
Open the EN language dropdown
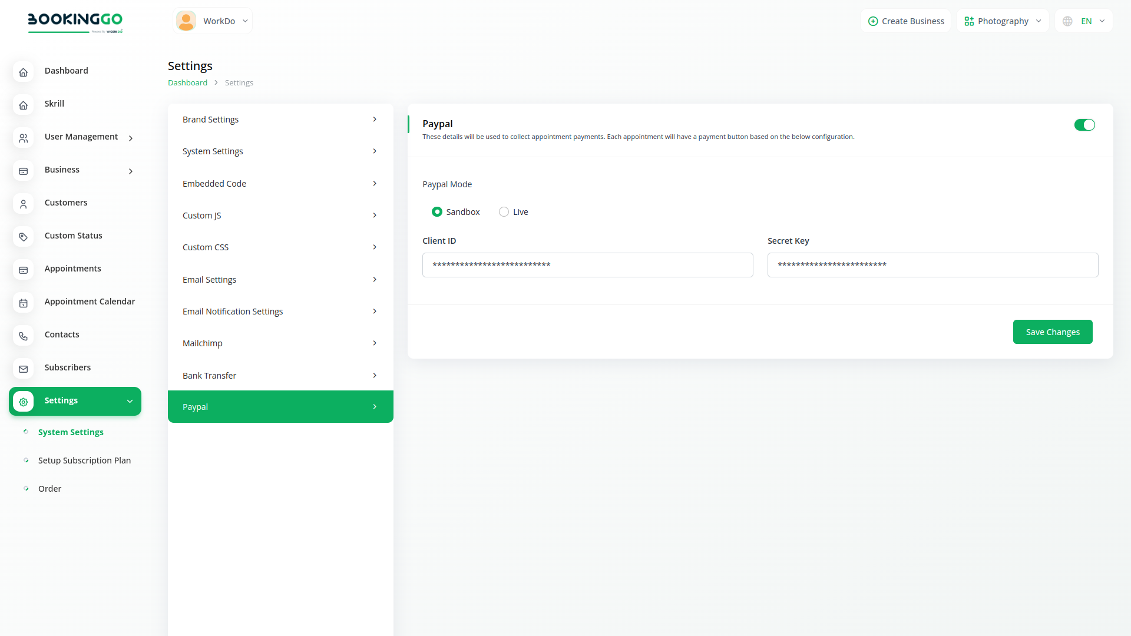pyautogui.click(x=1084, y=21)
